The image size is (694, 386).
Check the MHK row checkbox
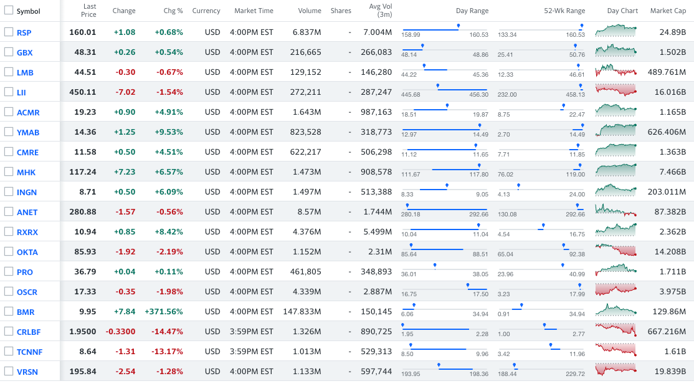[x=8, y=171]
